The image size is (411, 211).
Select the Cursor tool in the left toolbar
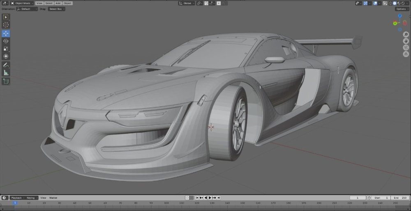click(x=6, y=25)
